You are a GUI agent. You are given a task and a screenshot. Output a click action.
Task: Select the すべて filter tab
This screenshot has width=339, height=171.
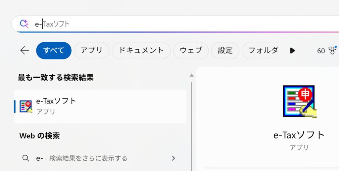(x=54, y=50)
